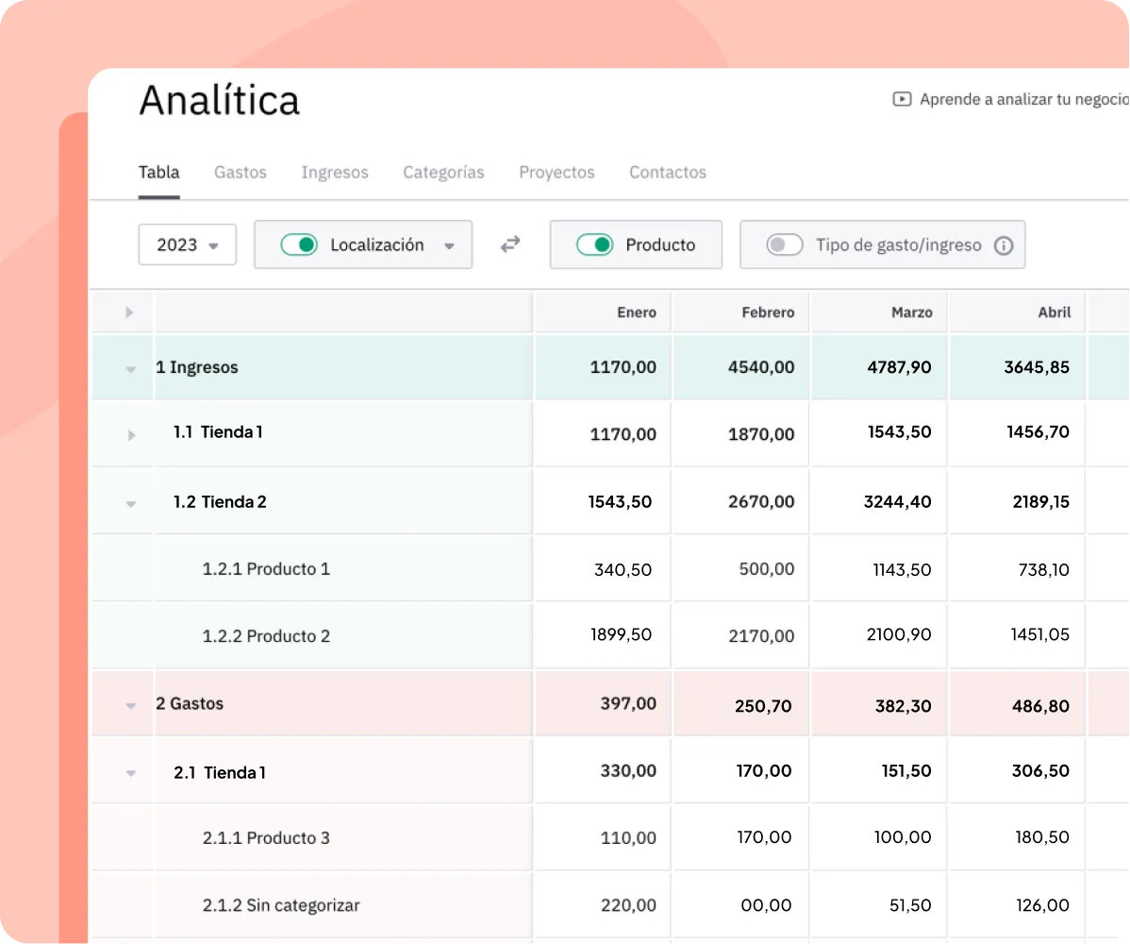Click the swap dimensions arrows icon

coord(510,244)
